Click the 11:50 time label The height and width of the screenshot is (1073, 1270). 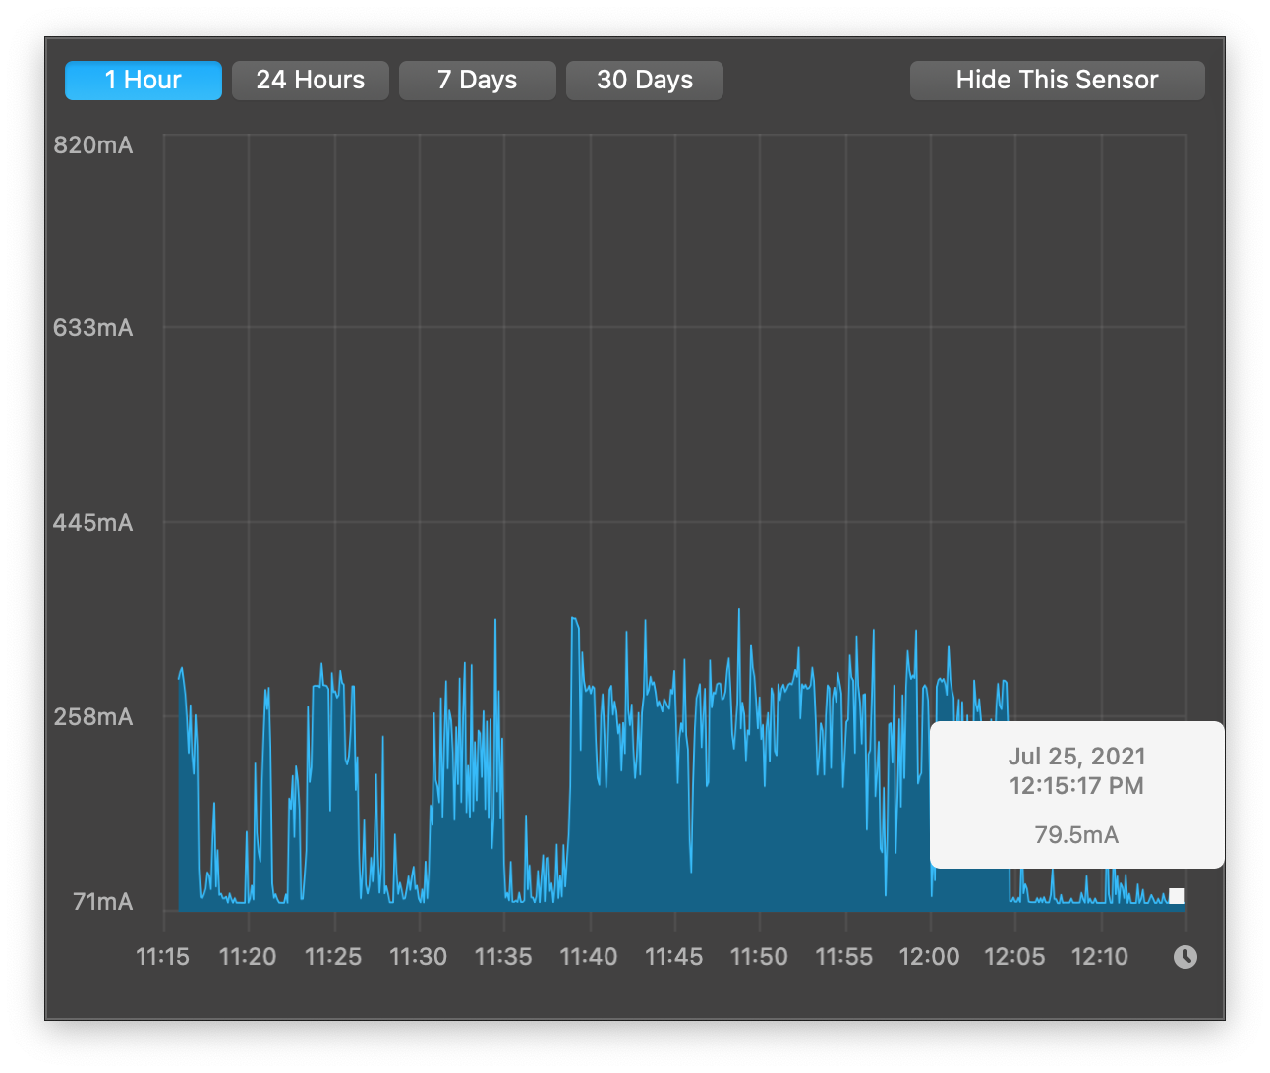pos(759,957)
